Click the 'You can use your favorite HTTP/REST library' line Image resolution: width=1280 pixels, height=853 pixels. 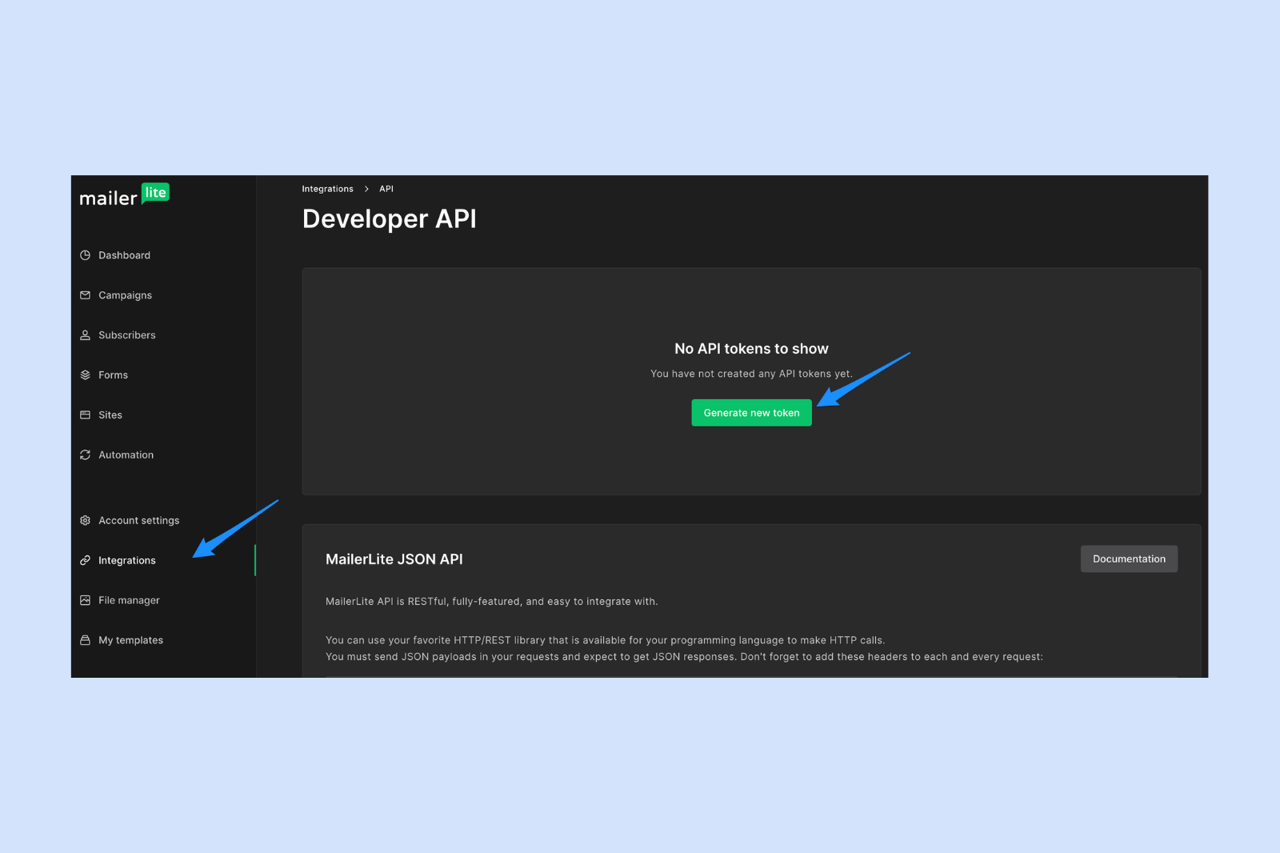click(x=605, y=640)
